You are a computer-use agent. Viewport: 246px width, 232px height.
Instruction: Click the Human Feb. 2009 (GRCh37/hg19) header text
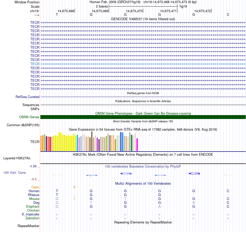(x=115, y=2)
